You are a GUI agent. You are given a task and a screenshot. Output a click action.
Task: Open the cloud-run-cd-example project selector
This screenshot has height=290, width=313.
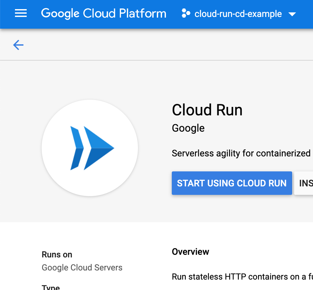coord(239,14)
